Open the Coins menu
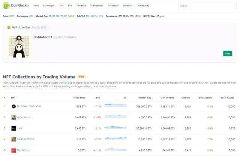This screenshot has height=156, width=240. [36, 6]
